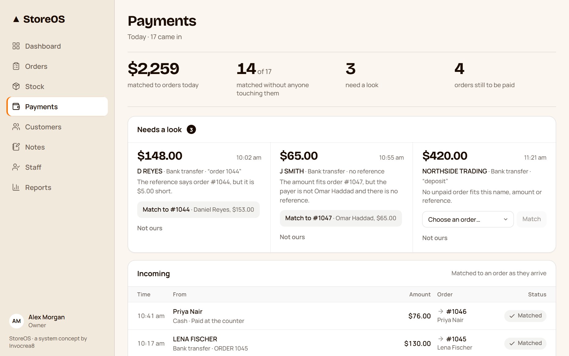Click Match button for Northside Trading payment

coord(531,219)
